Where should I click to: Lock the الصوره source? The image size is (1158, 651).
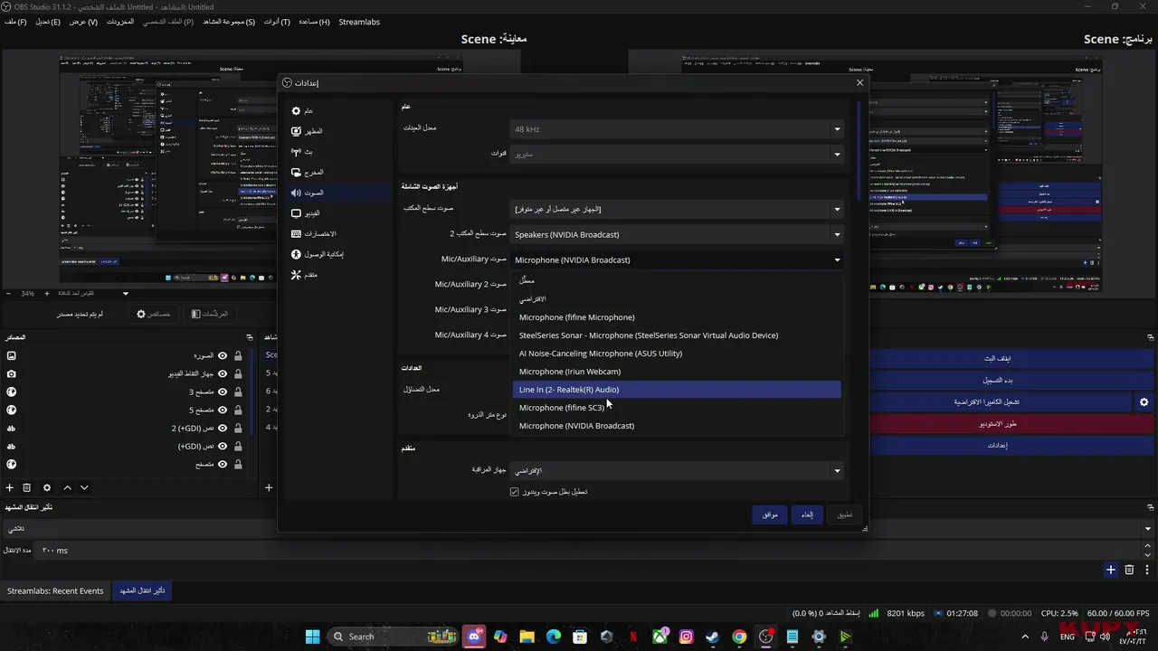click(238, 355)
